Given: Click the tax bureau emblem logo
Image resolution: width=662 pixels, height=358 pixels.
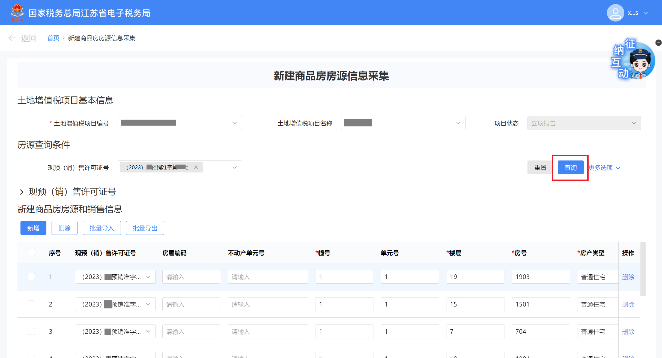Looking at the screenshot, I should [17, 12].
